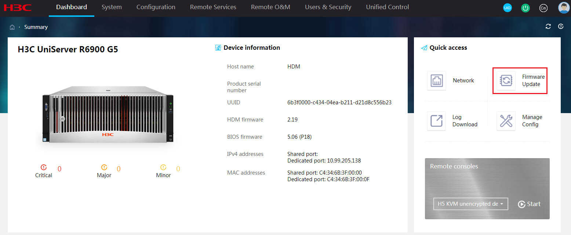
Task: Click the R6900 G5 server image
Action: pos(108,115)
